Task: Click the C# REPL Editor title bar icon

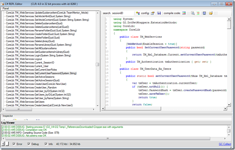Action: (x=3, y=4)
